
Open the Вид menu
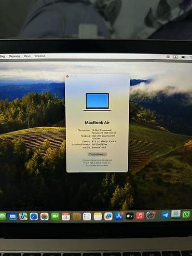(x=3, y=56)
